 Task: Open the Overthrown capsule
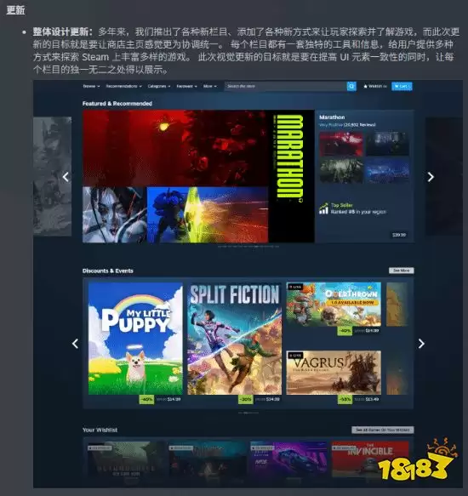tap(334, 305)
